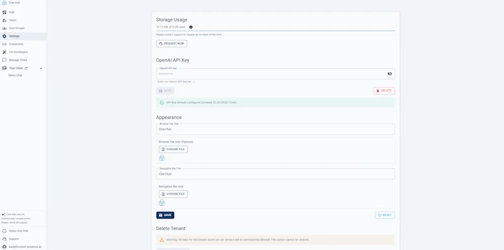Click the storage usage info icon
The width and height of the screenshot is (504, 250).
point(191,27)
